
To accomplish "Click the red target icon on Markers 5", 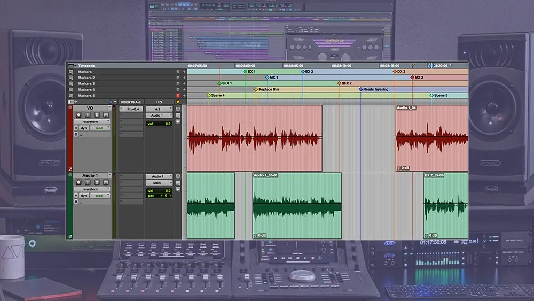I will [x=178, y=96].
